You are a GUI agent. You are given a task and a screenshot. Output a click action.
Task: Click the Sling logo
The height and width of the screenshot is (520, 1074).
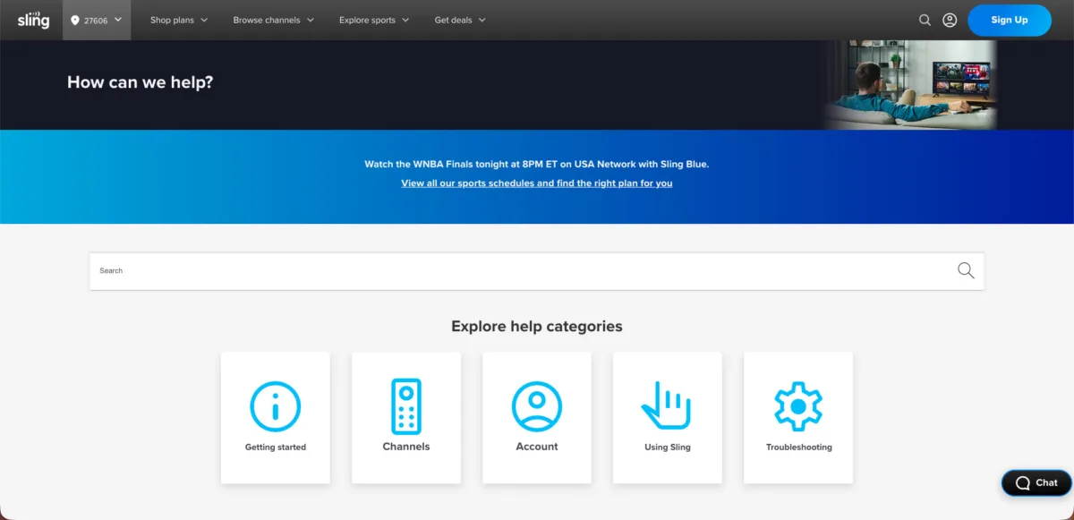pyautogui.click(x=33, y=19)
